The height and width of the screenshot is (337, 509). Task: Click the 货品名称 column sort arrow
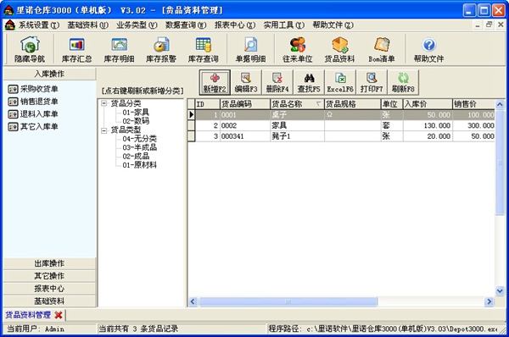pos(318,103)
